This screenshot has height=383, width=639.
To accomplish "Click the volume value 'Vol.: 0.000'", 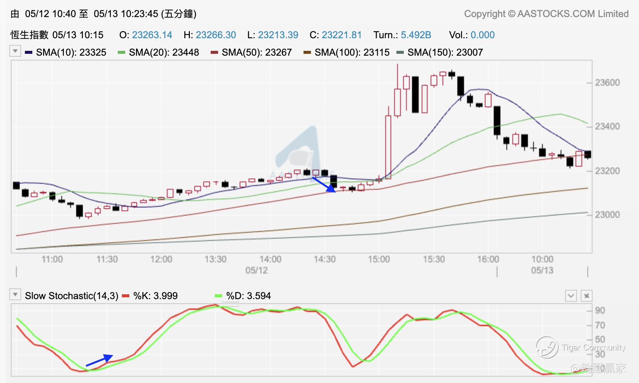I will pos(472,35).
